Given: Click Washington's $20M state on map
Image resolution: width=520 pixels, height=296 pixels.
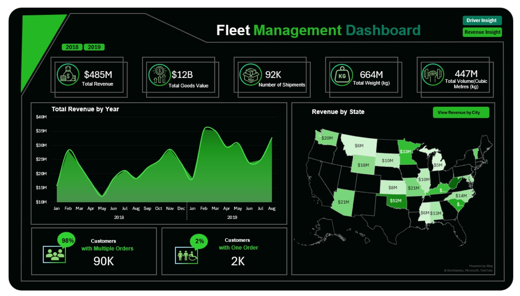Looking at the screenshot, I should [x=327, y=138].
